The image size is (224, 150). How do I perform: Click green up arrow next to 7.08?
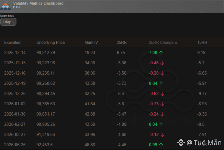pyautogui.click(x=161, y=53)
